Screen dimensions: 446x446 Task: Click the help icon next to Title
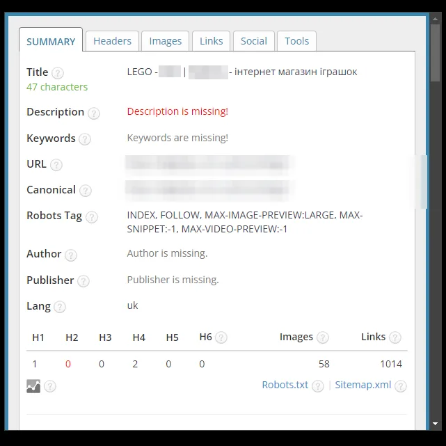pyautogui.click(x=58, y=73)
